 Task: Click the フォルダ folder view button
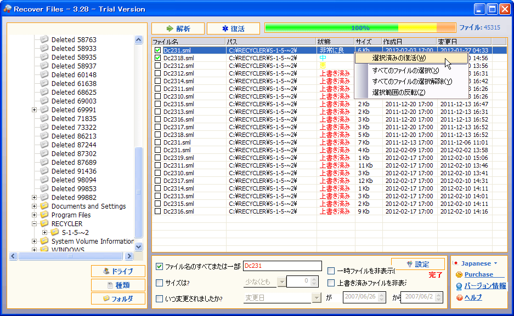118,298
